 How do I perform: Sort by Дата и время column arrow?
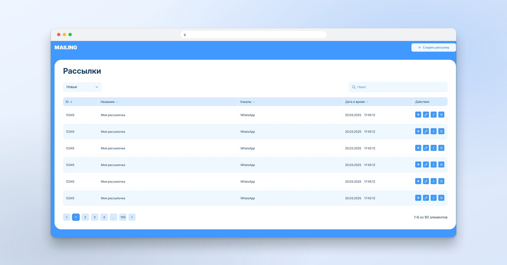(x=367, y=102)
